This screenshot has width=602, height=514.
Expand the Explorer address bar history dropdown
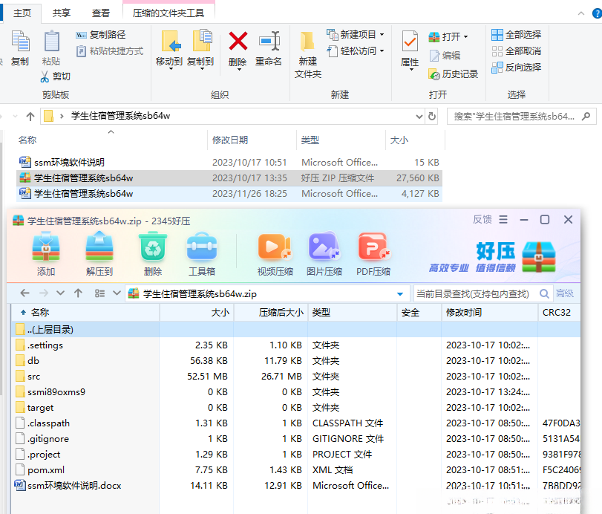pyautogui.click(x=419, y=117)
